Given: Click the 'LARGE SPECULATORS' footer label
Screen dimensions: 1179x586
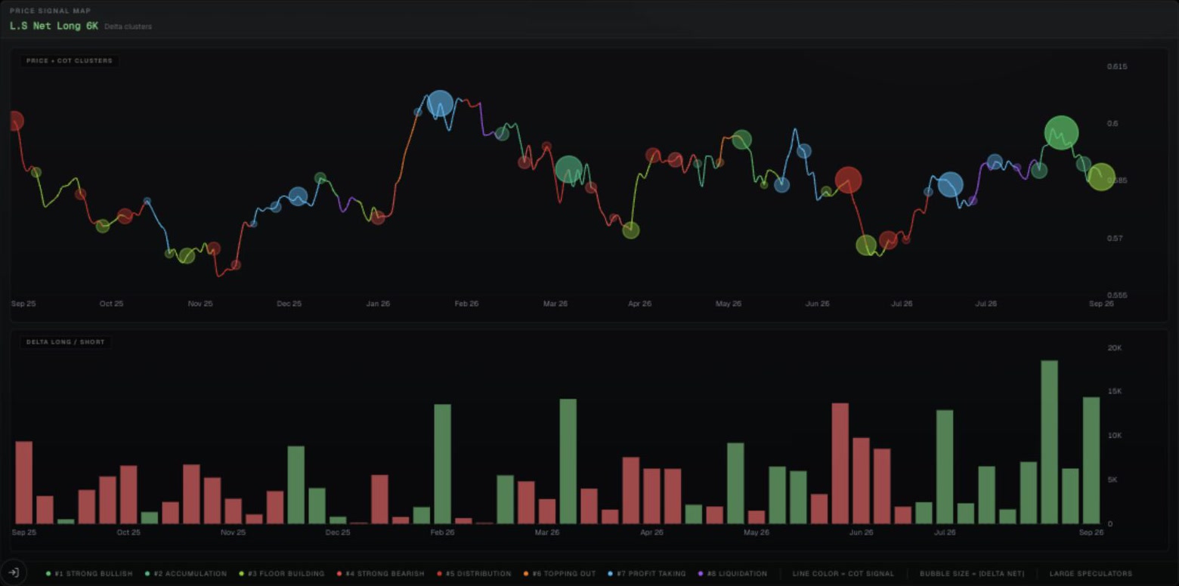Looking at the screenshot, I should click(x=1091, y=574).
